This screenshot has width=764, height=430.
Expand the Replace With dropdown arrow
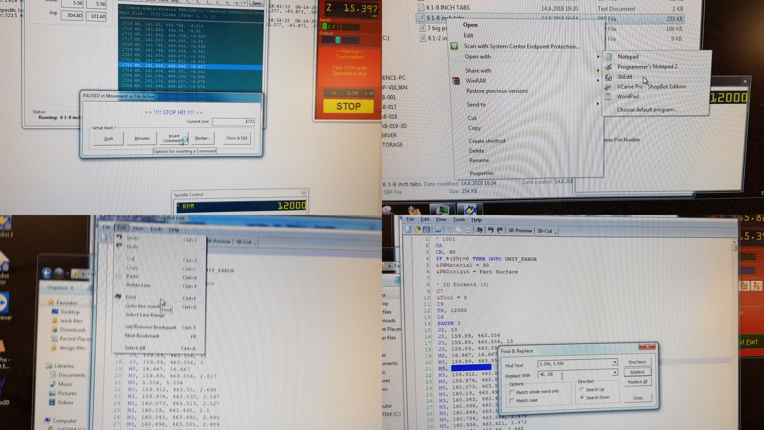pyautogui.click(x=615, y=373)
